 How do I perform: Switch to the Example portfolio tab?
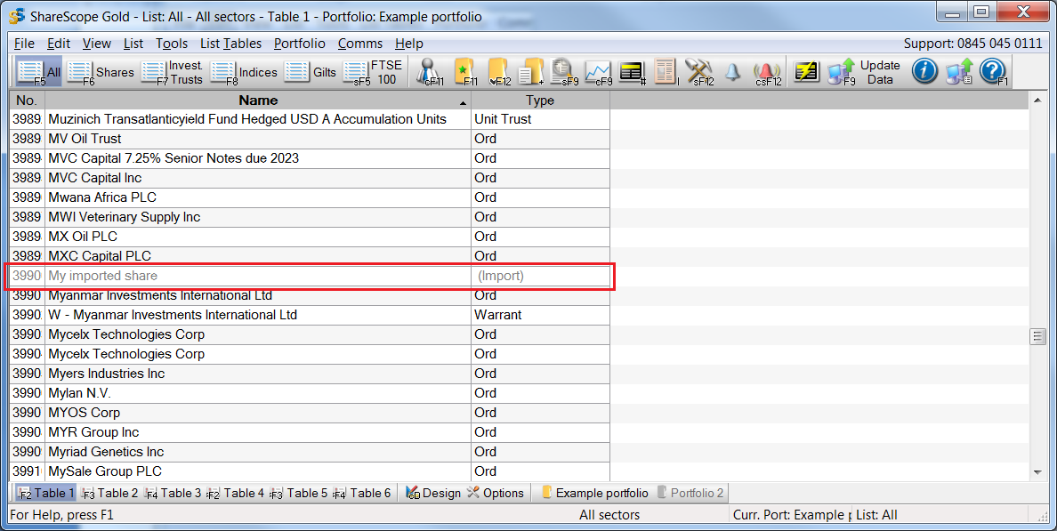tap(593, 493)
